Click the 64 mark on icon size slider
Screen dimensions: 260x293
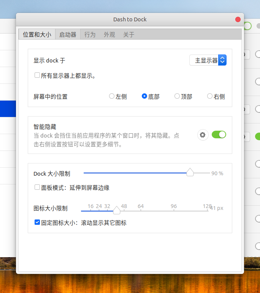[141, 206]
